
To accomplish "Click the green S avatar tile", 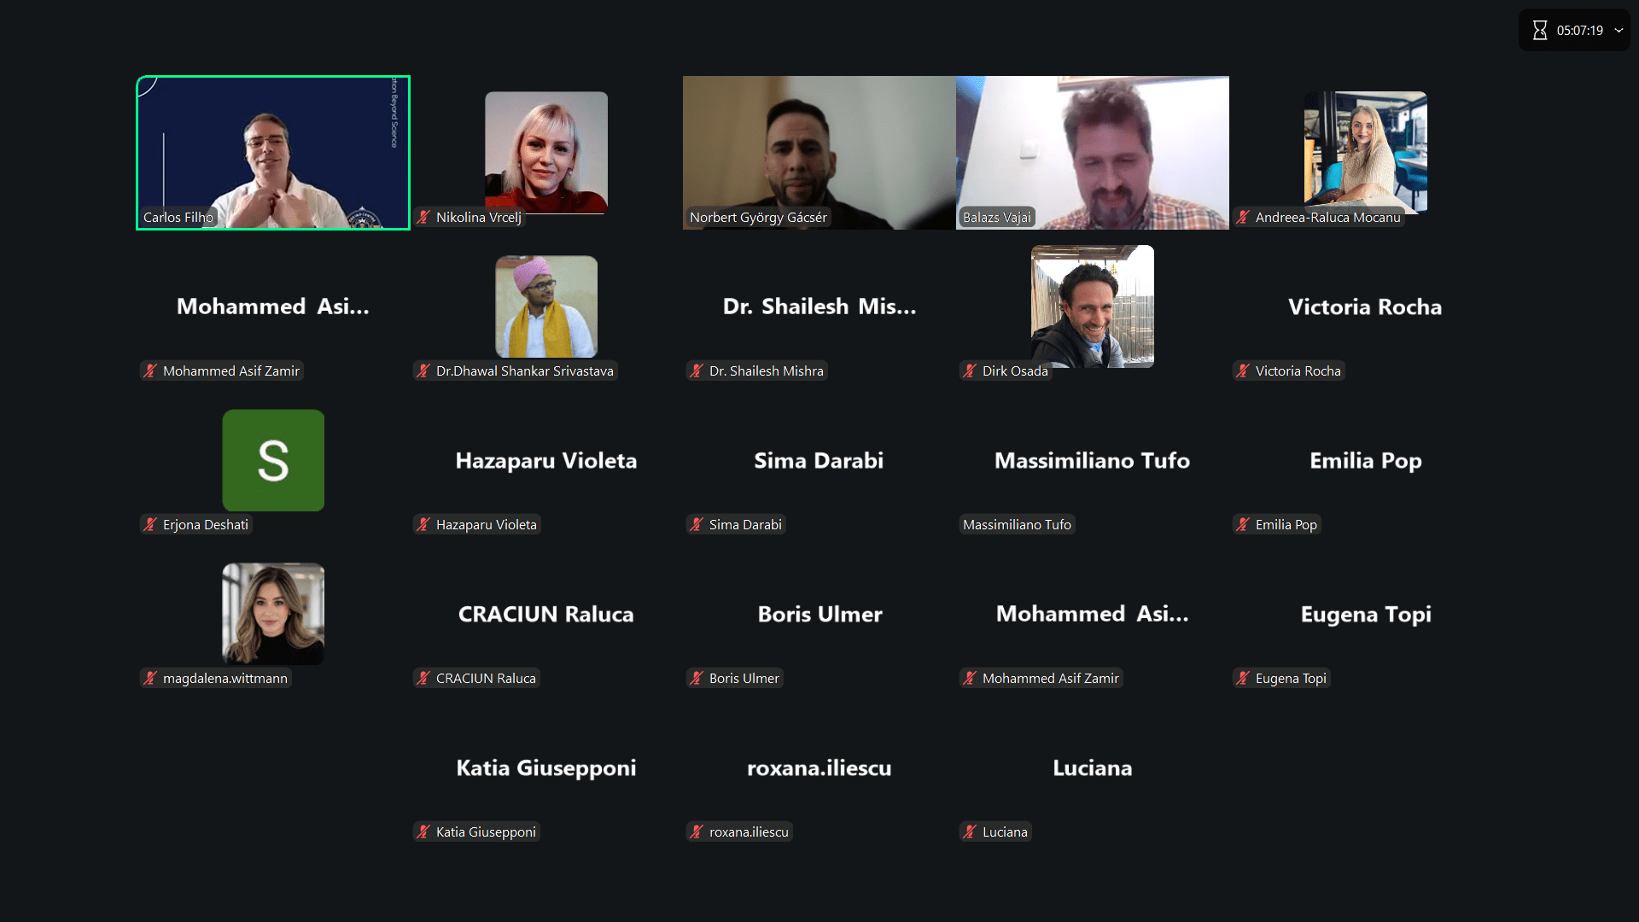I will pyautogui.click(x=273, y=460).
